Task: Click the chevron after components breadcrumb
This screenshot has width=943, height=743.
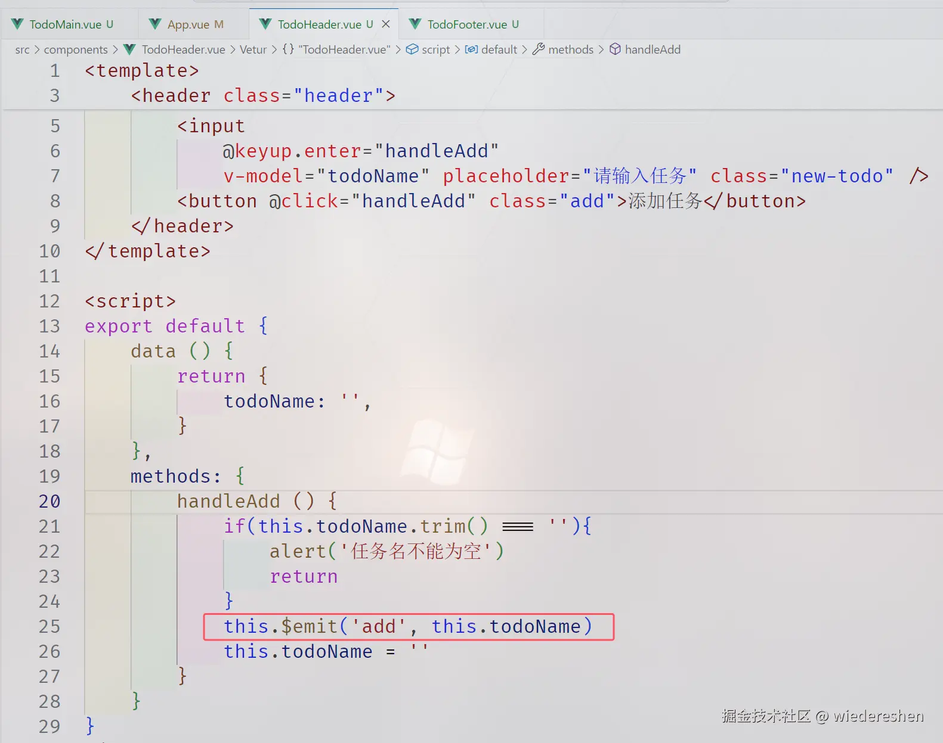Action: click(116, 49)
